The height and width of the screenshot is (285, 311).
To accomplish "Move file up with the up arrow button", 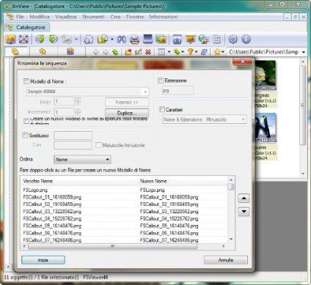I will pos(244,198).
